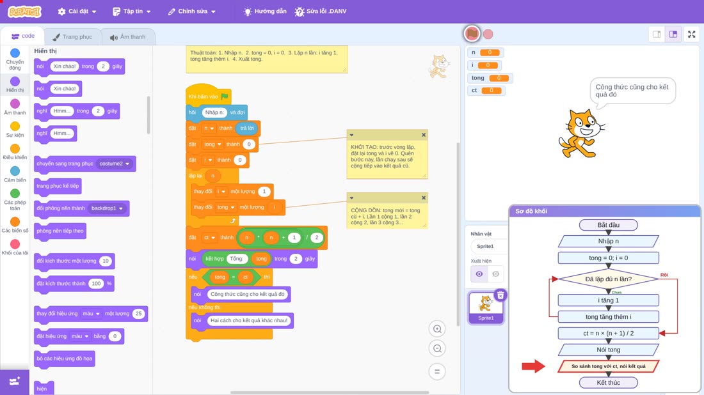Screen dimensions: 704x395
Task: Select the Cảm biến category color circle
Action: coord(15,171)
